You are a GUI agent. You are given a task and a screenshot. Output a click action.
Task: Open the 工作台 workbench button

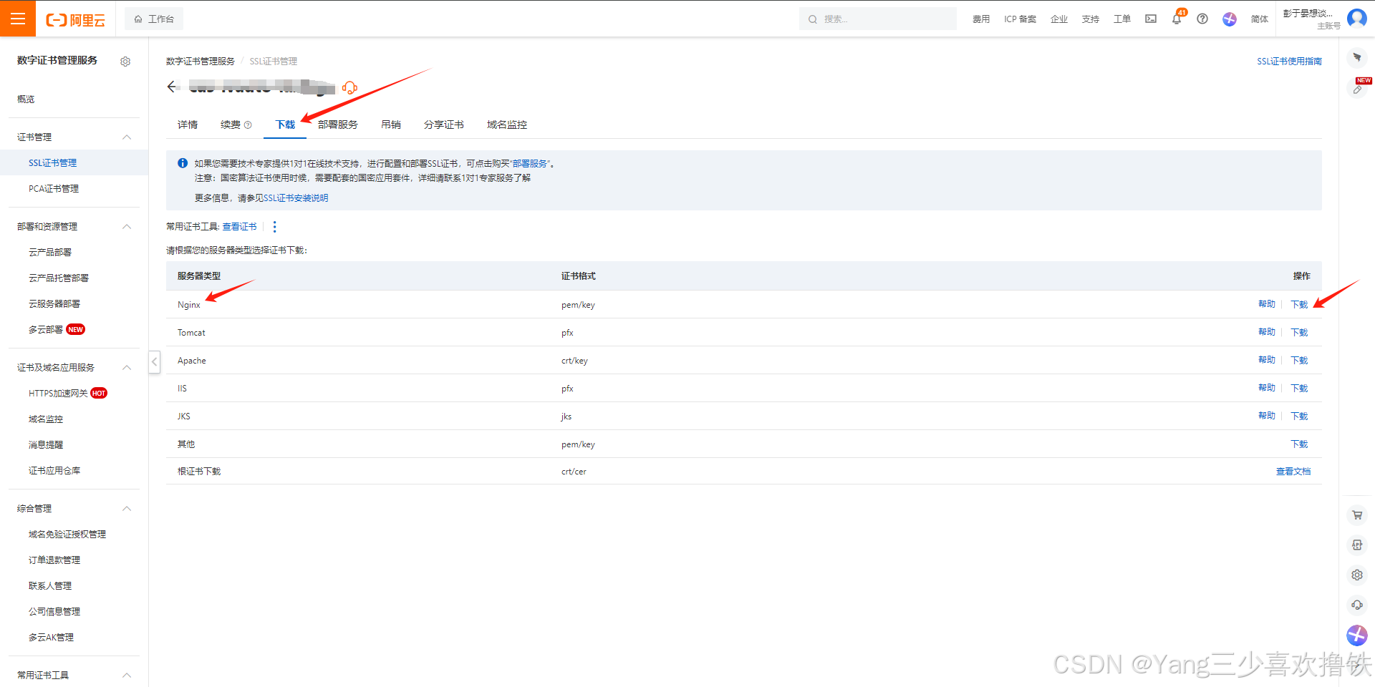(x=154, y=19)
